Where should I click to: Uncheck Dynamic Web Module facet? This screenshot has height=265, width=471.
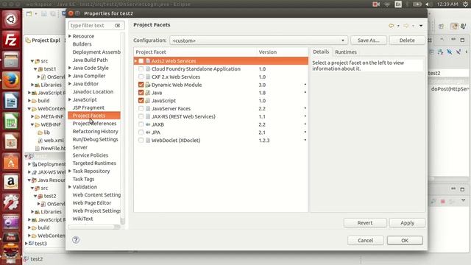141,85
